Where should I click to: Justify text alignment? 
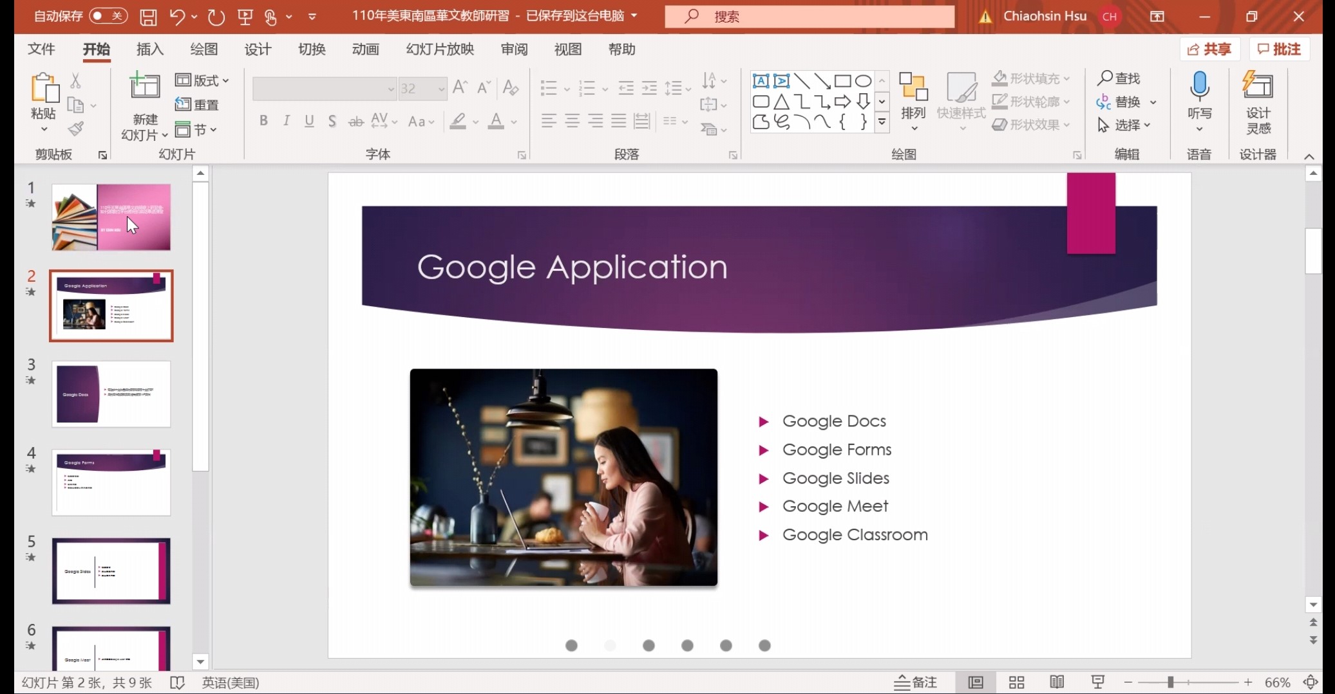coord(619,121)
